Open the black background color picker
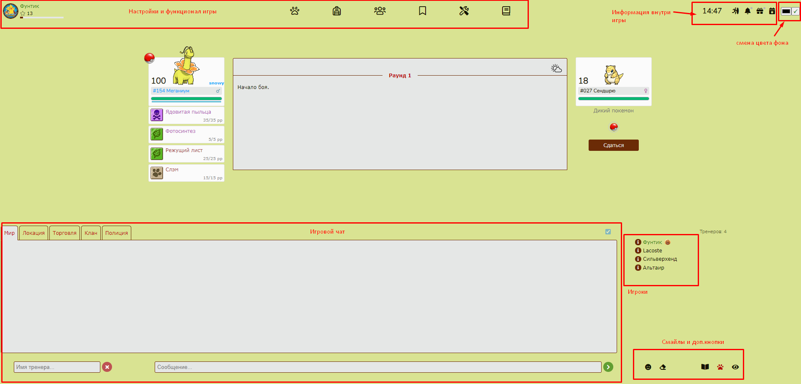This screenshot has height=384, width=801. [x=786, y=11]
